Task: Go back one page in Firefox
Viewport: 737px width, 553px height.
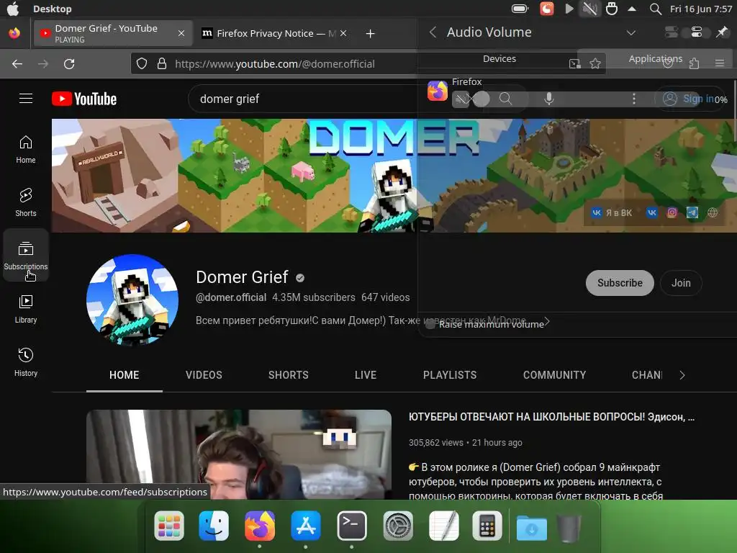Action: point(17,64)
